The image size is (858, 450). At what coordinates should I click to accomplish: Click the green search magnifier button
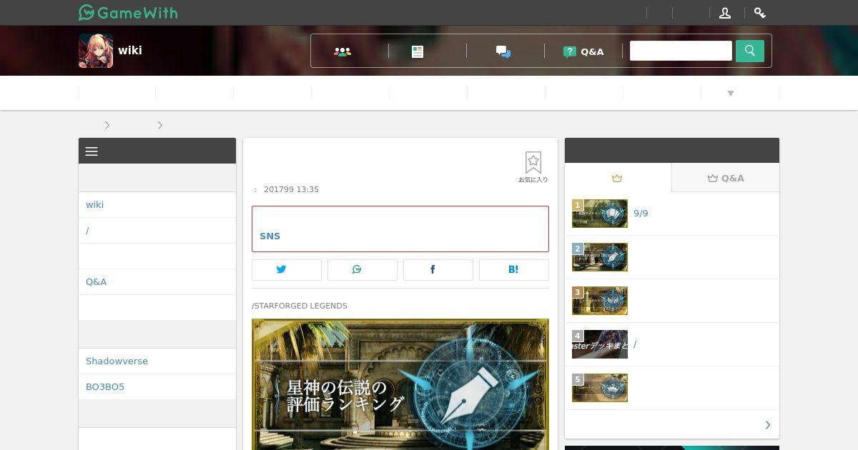pyautogui.click(x=750, y=51)
